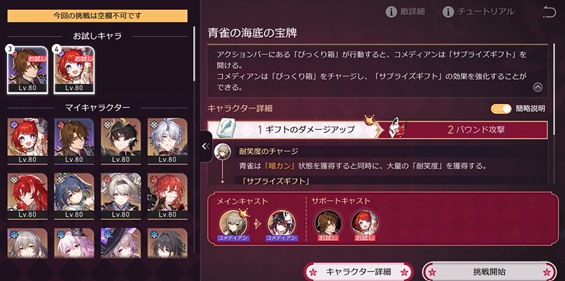Screen dimensions: 565x281
Task: Collapse the description with the up-chevron button
Action: 538,87
